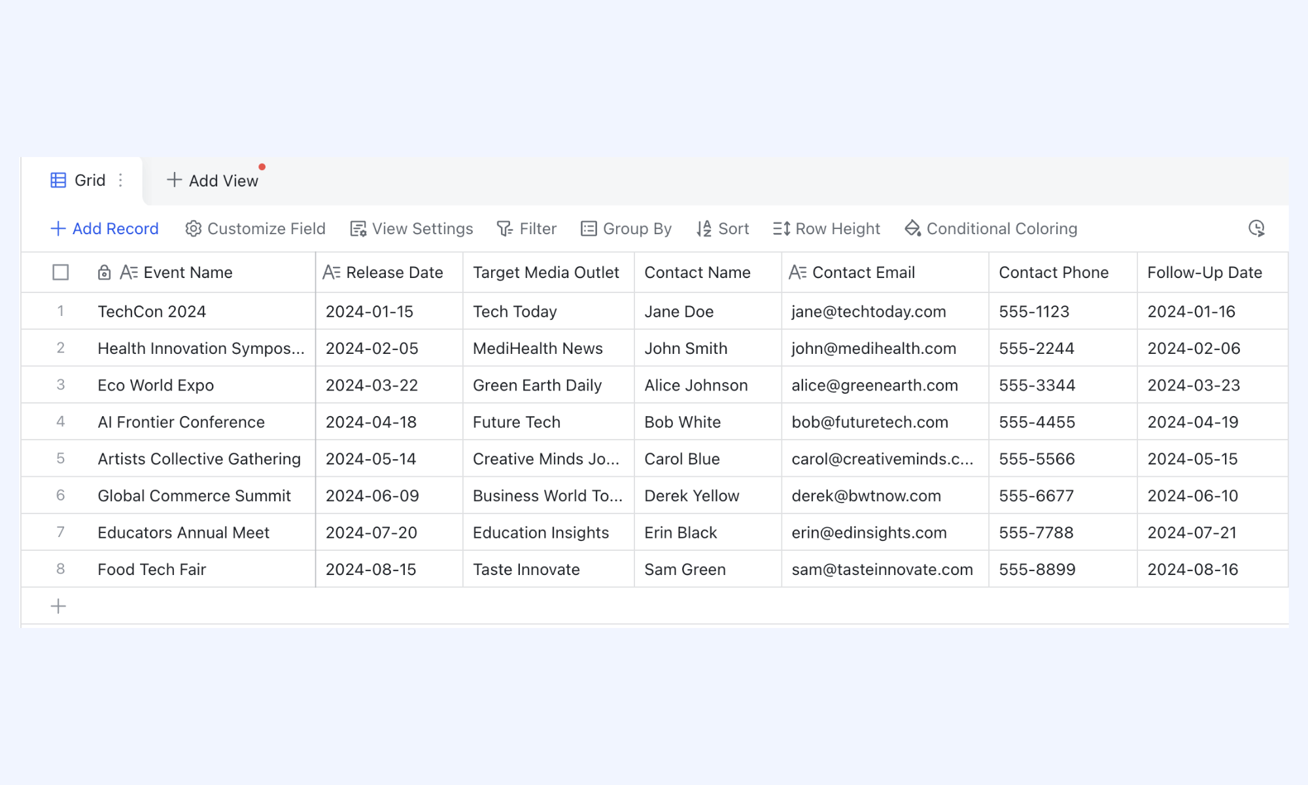This screenshot has height=785, width=1308.
Task: Click email sam@tasteinnovate.com
Action: (x=886, y=569)
